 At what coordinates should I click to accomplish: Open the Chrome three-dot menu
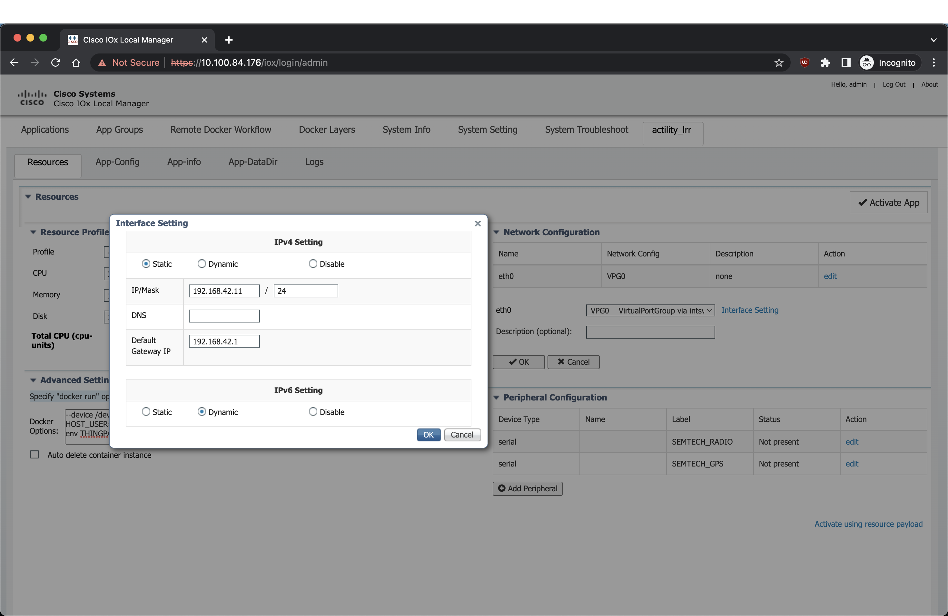click(934, 63)
